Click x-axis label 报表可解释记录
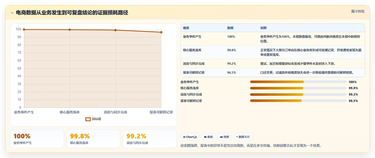 pos(161,112)
